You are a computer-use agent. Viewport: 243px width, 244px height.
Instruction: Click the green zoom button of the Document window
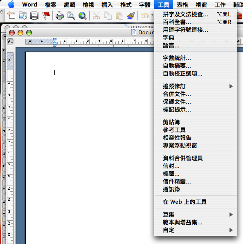pyautogui.click(x=29, y=33)
